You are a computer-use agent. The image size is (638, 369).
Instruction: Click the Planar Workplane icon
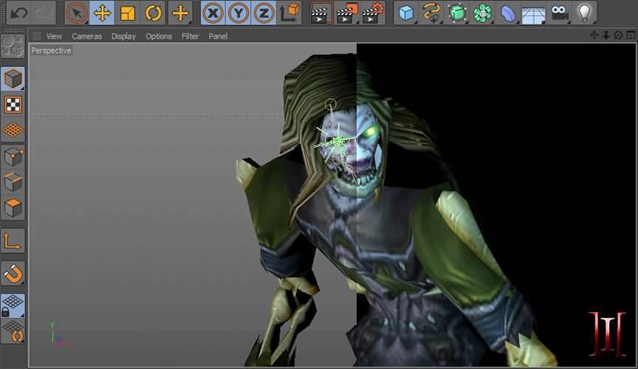(13, 331)
